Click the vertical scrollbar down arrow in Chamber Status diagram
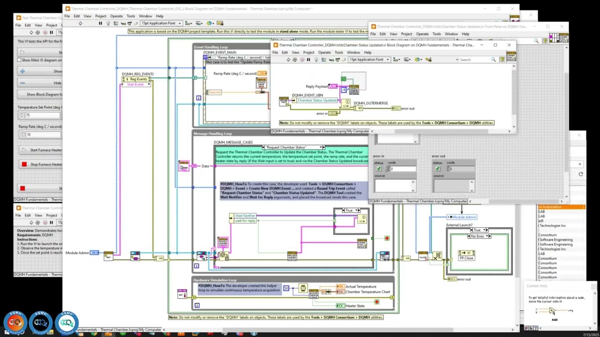The image size is (600, 337). pyautogui.click(x=514, y=126)
